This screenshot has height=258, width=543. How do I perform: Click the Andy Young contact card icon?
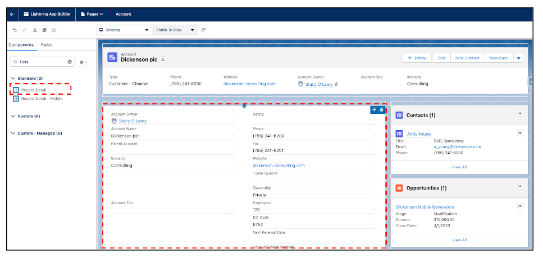click(399, 133)
